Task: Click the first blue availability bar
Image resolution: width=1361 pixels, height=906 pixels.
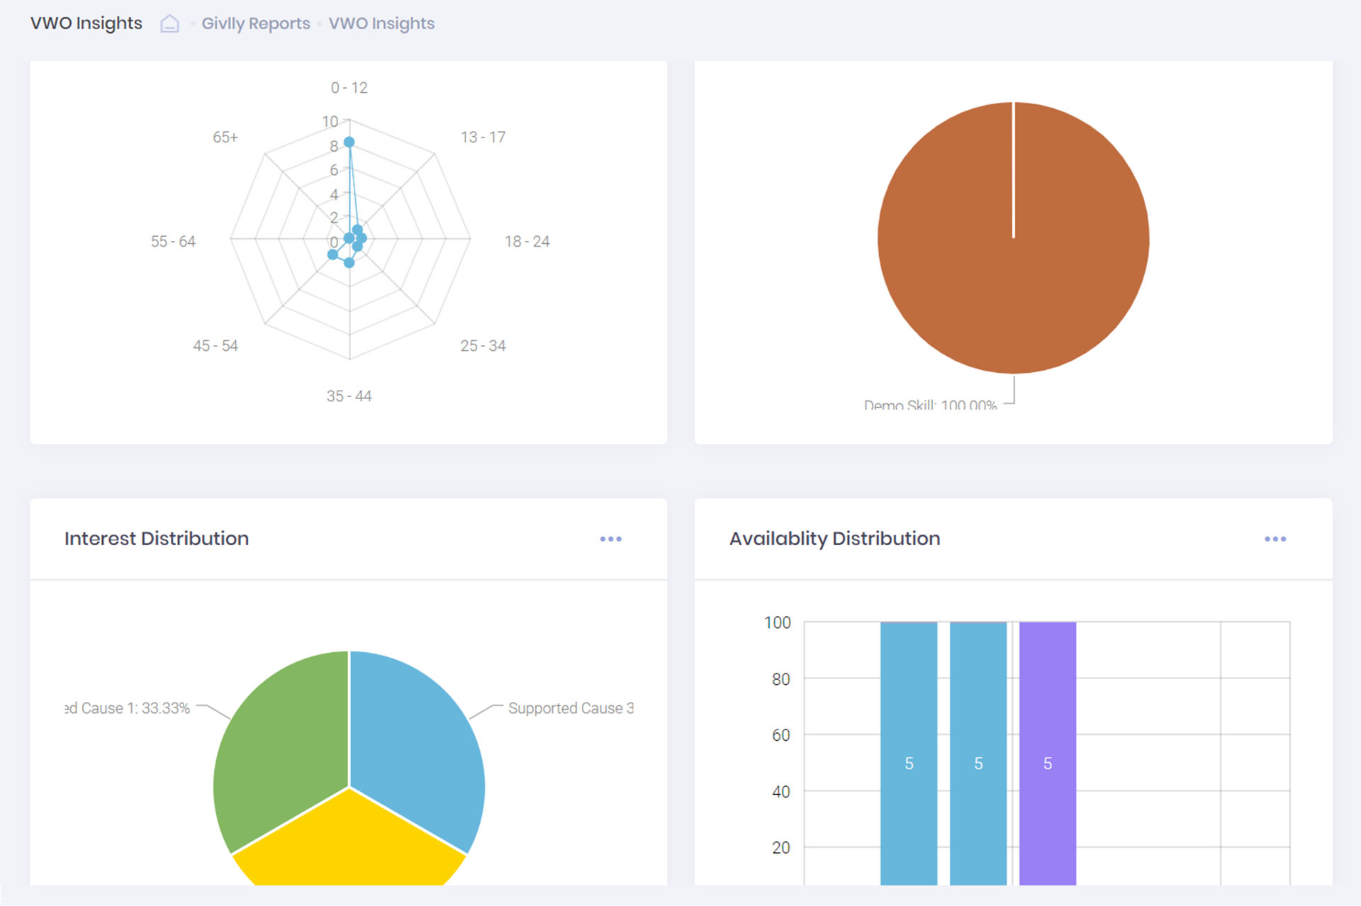Action: pyautogui.click(x=909, y=709)
